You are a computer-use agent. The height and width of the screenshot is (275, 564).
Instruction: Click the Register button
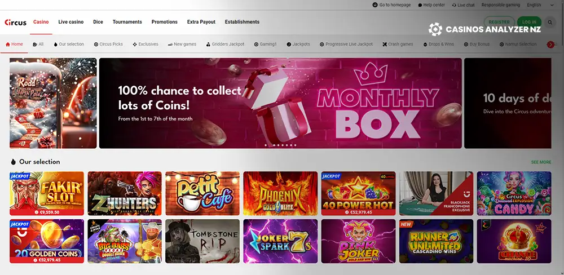point(499,23)
